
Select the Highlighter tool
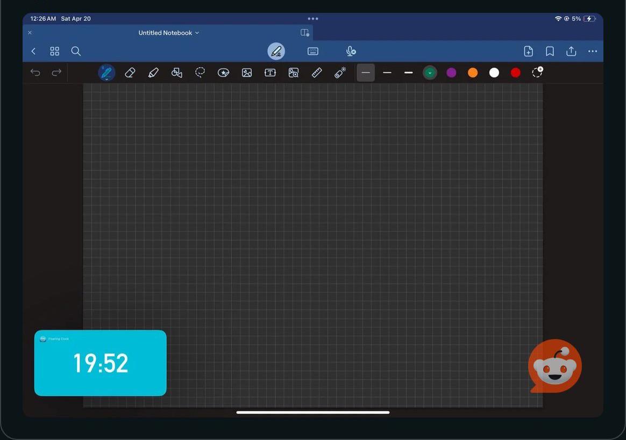tap(153, 72)
